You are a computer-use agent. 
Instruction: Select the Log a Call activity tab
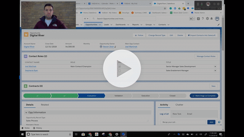[x=164, y=114]
